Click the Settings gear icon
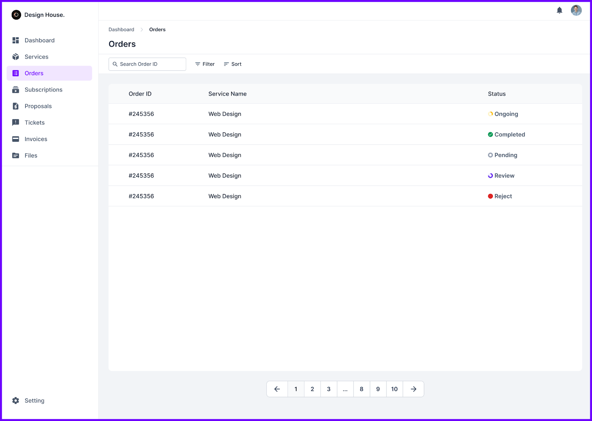The width and height of the screenshot is (592, 421). (16, 401)
